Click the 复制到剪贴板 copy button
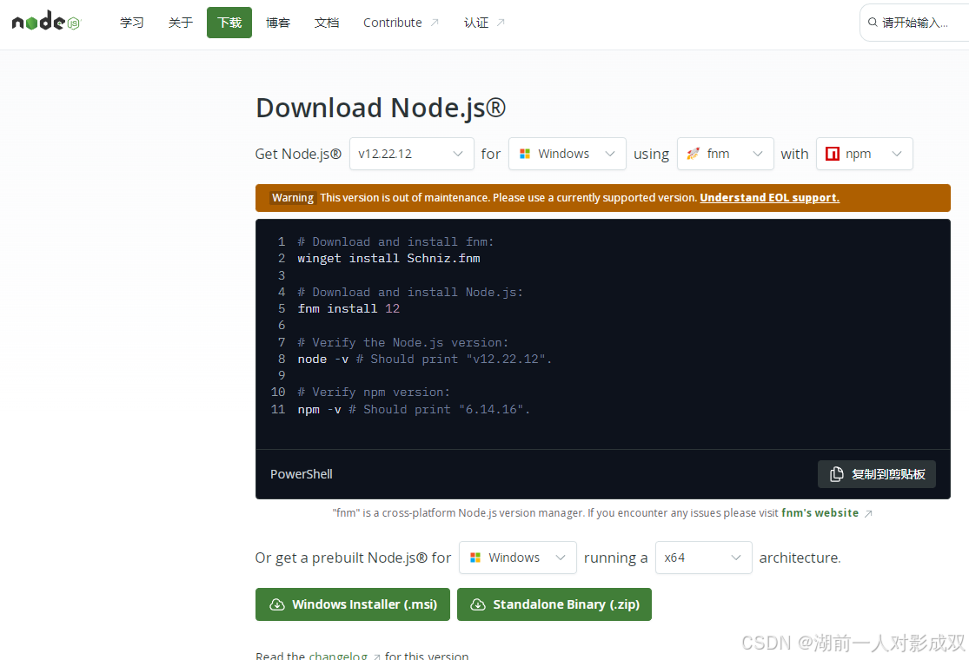Viewport: 969px width, 660px height. pos(876,474)
